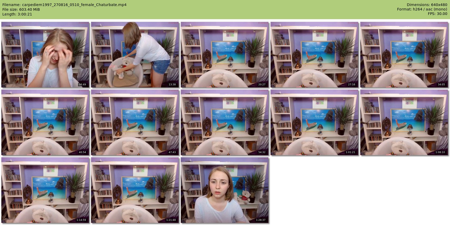Open the thumbnail stamped 1:01:21
This screenshot has height=225, width=450.
[314, 122]
